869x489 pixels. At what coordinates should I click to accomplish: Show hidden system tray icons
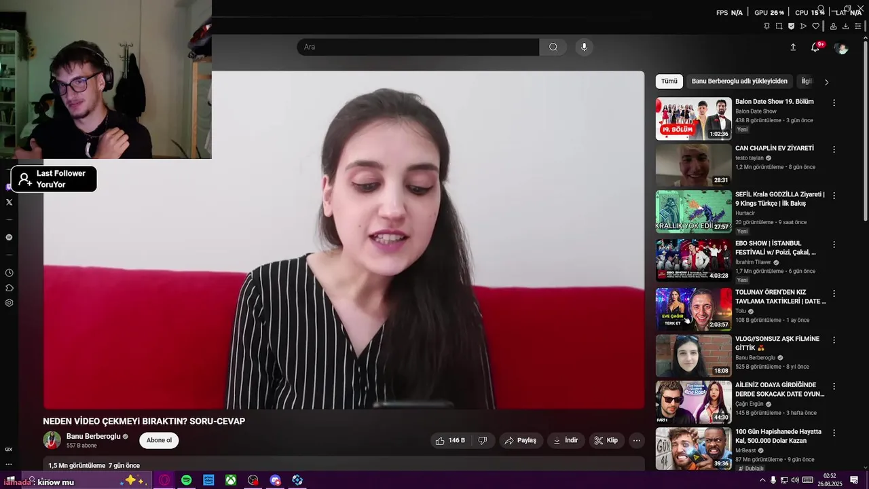point(762,480)
